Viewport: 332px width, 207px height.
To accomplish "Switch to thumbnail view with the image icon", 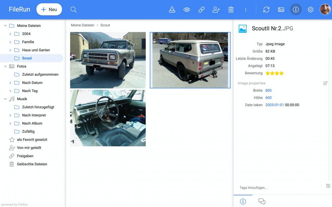I will tap(281, 10).
